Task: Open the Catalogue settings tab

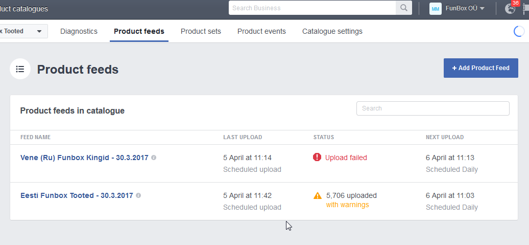Action: tap(332, 31)
